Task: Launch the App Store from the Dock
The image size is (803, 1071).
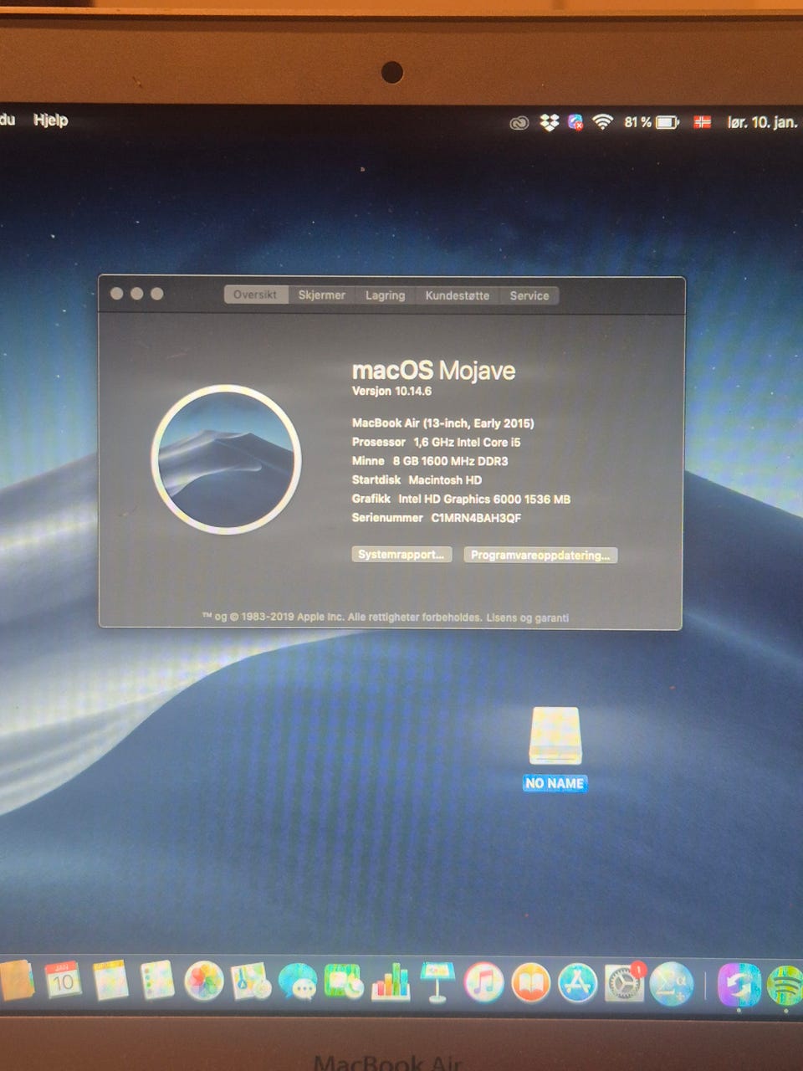Action: point(577,984)
